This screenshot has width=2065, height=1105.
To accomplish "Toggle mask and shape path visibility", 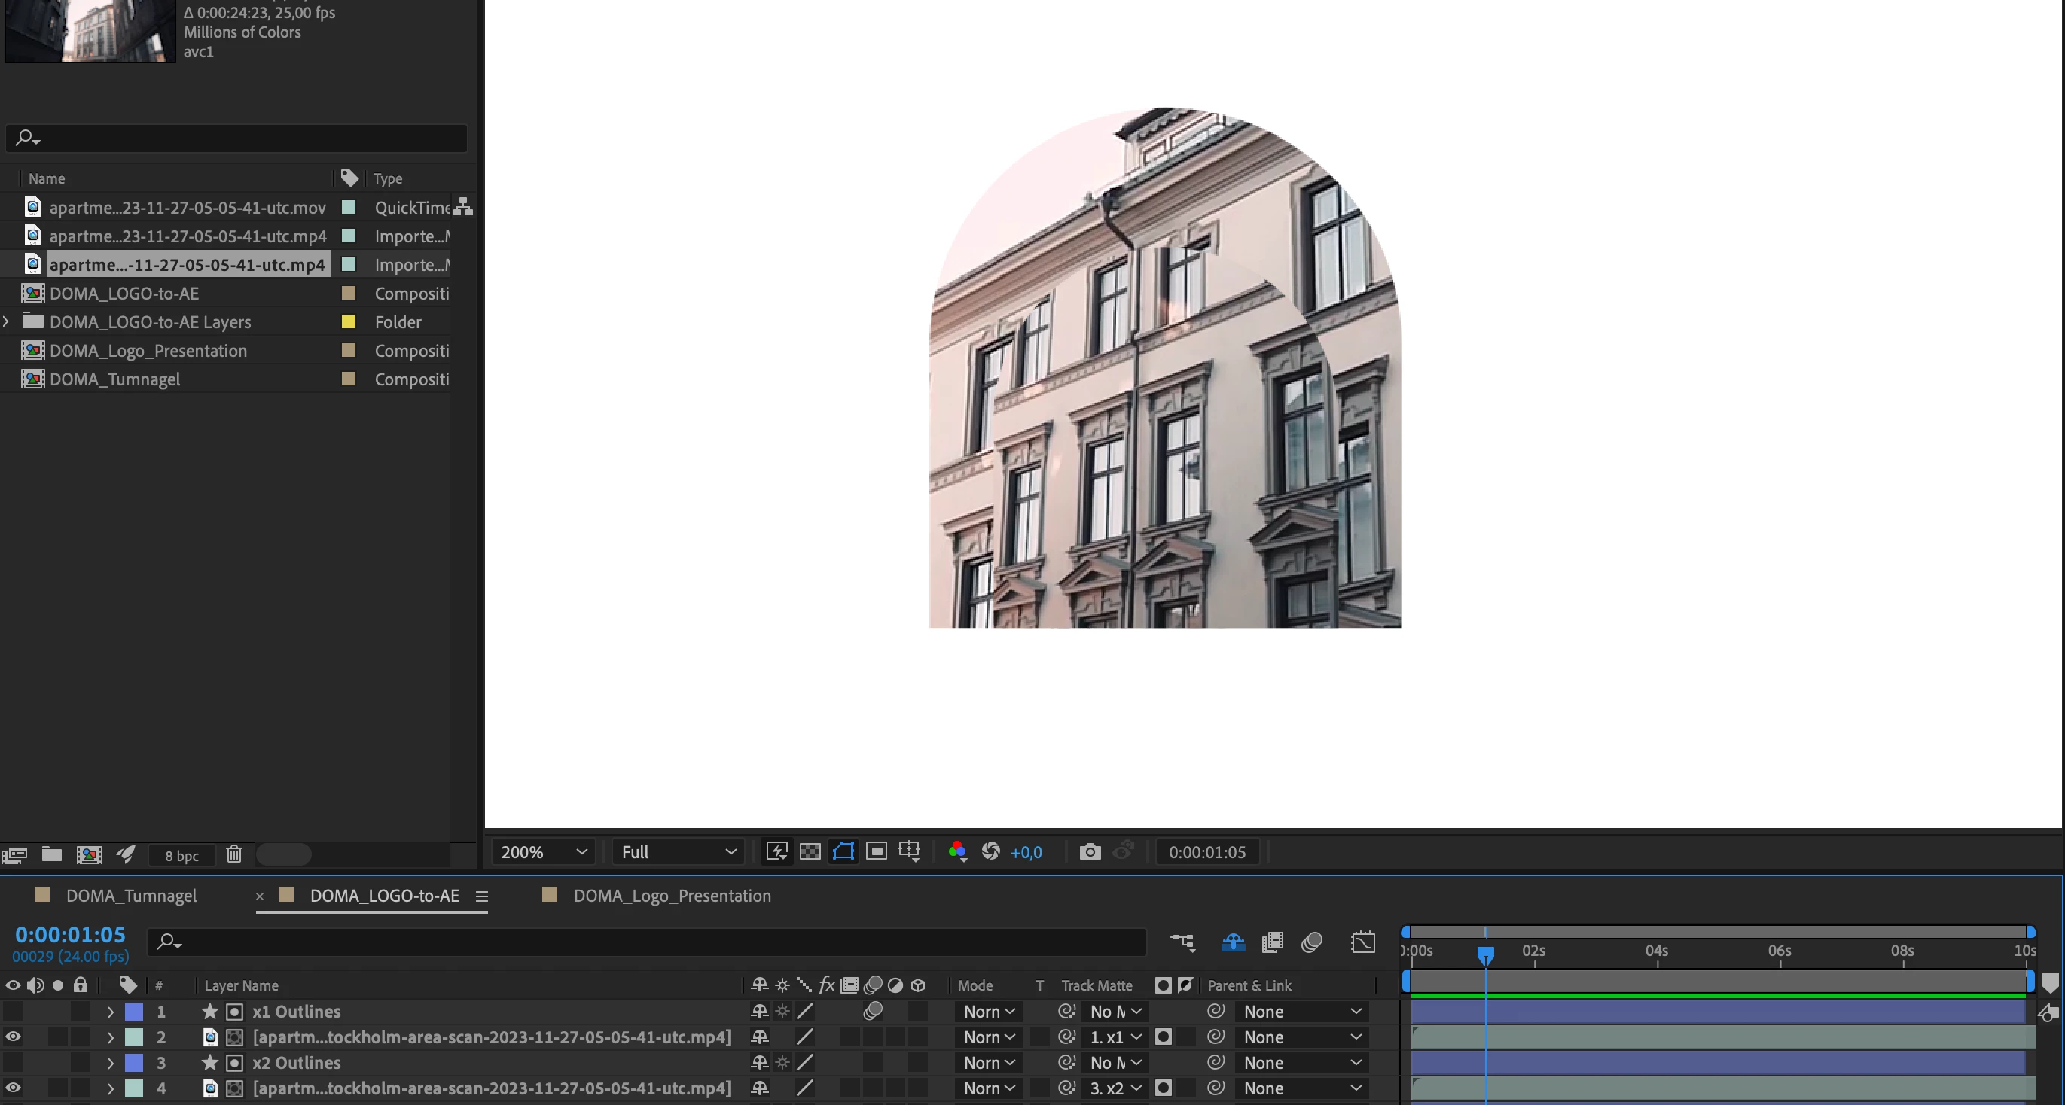I will point(843,851).
